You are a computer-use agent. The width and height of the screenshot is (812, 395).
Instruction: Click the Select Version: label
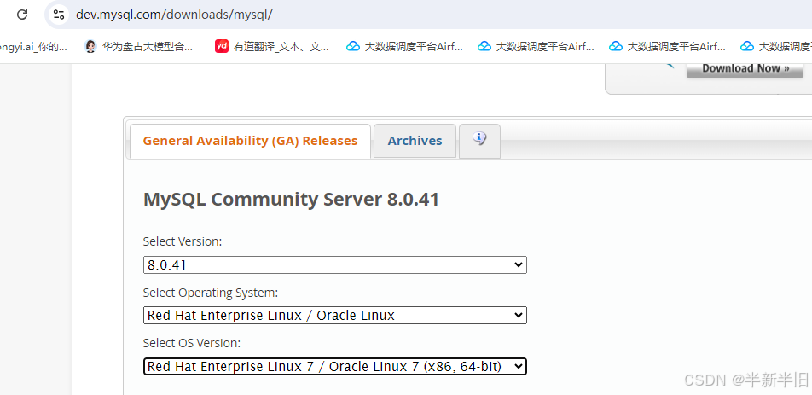[183, 241]
